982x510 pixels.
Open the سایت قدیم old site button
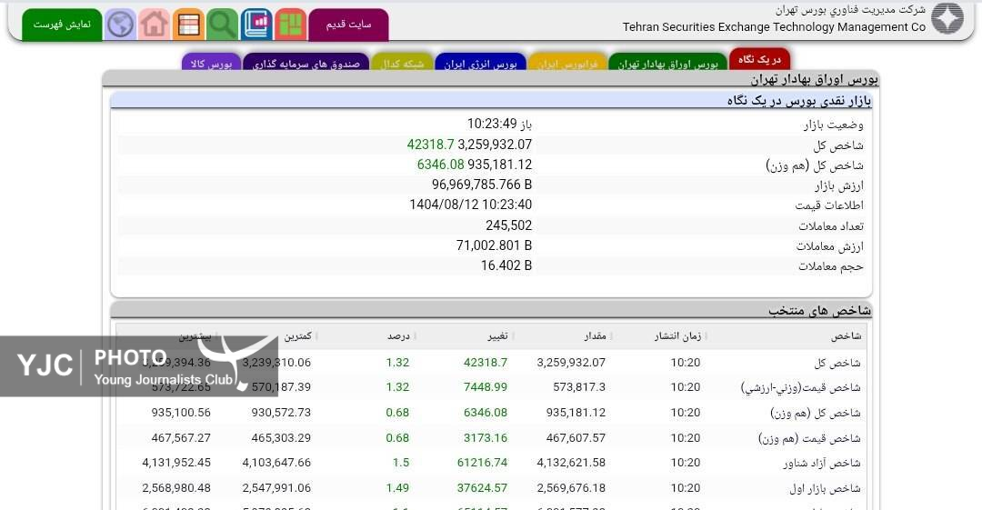click(x=348, y=25)
